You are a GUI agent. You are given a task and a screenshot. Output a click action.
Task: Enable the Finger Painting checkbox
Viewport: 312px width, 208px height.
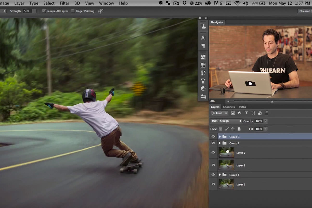73,11
